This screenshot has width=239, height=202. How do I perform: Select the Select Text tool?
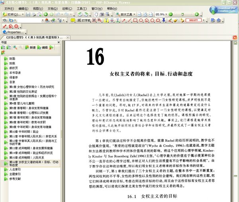click(x=108, y=14)
